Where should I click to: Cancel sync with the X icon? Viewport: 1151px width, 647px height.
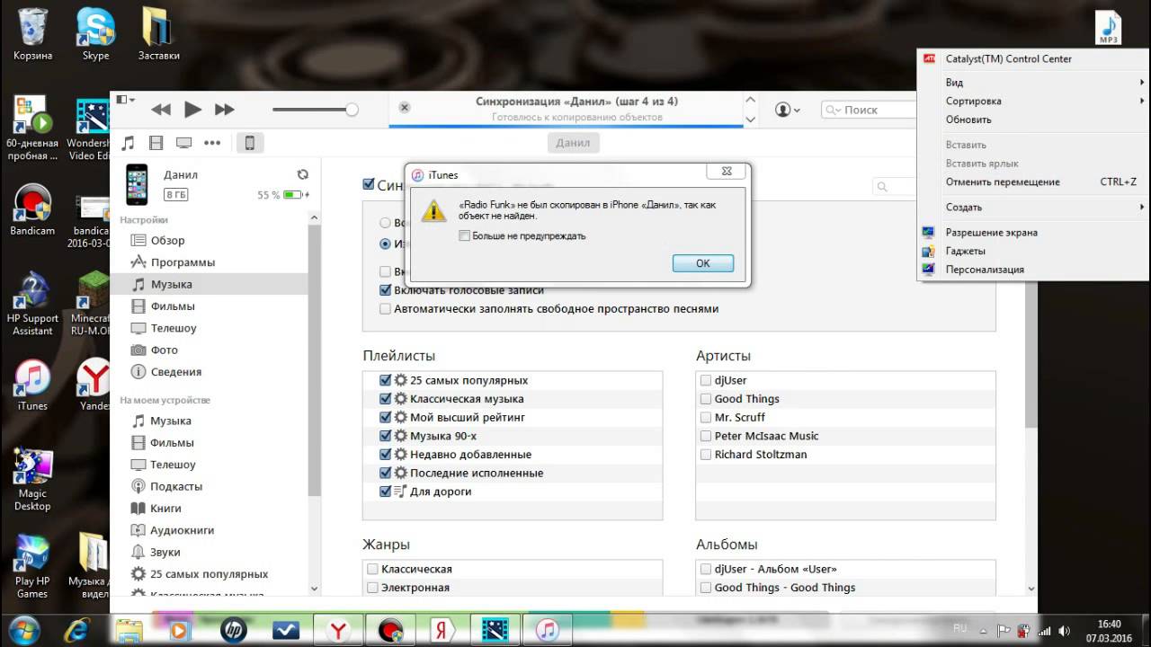(x=405, y=107)
